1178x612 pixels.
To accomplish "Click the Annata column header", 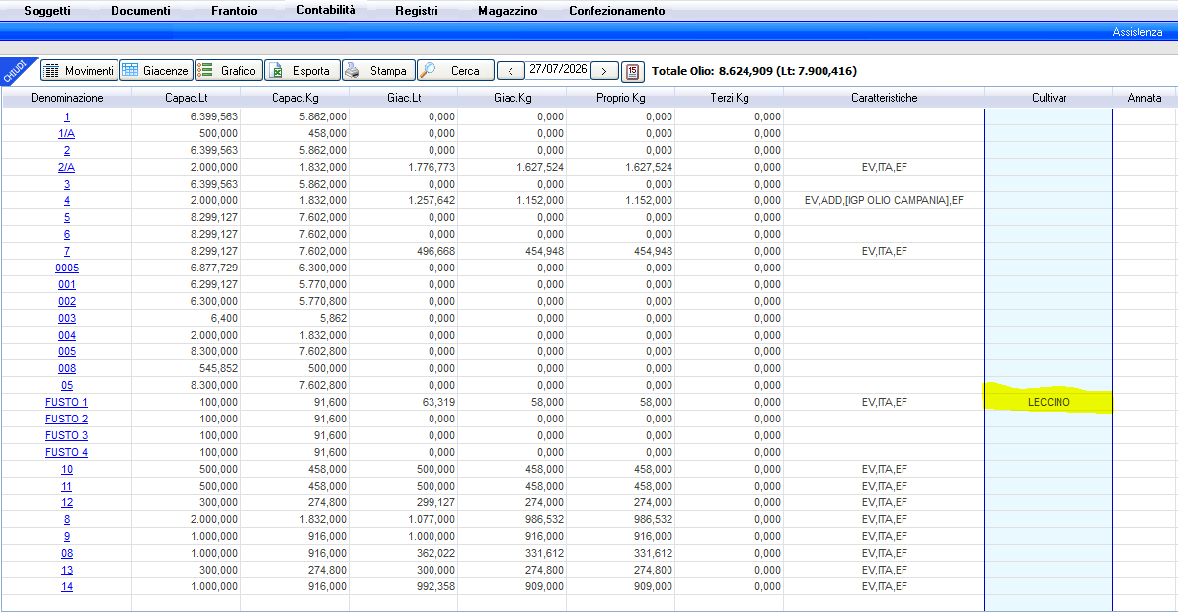I will [x=1144, y=98].
